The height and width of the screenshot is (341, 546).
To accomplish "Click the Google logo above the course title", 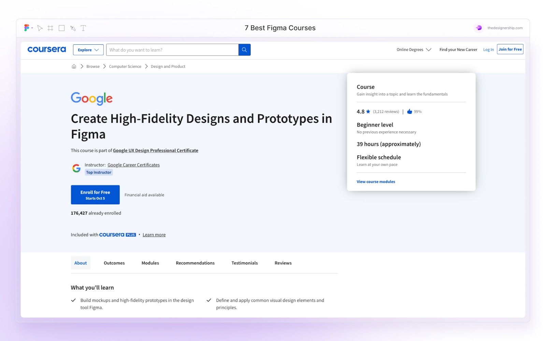I will (x=91, y=99).
